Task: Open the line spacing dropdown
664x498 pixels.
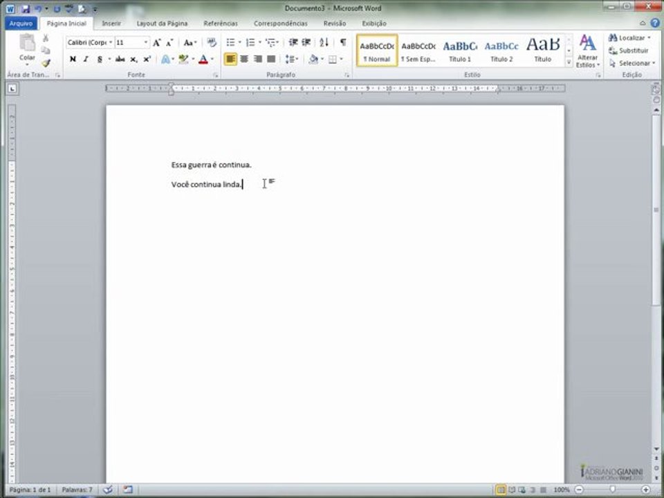Action: click(292, 59)
